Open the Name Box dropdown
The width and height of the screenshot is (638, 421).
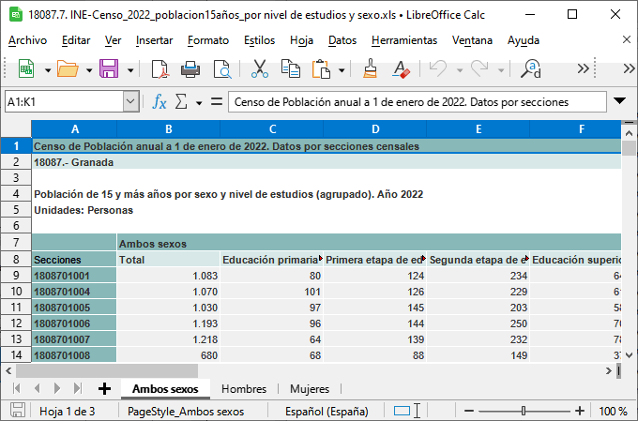click(131, 101)
